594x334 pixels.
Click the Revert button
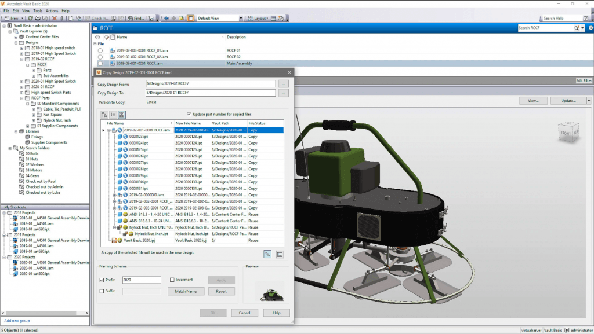pos(221,291)
